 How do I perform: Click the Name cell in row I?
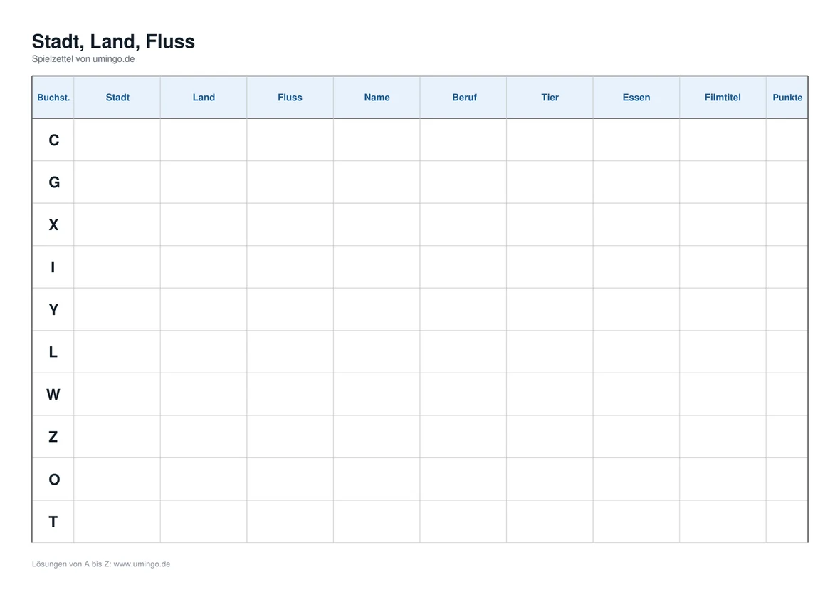click(377, 267)
